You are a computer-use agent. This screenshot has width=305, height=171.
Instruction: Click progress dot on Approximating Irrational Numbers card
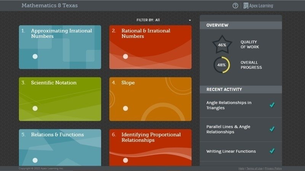[x=35, y=57]
